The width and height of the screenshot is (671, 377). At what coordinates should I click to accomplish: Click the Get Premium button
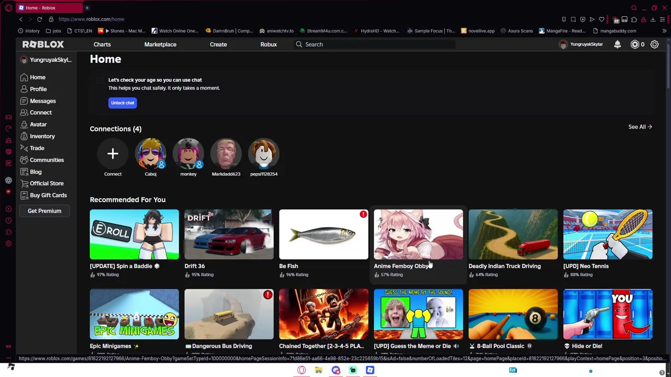[45, 211]
